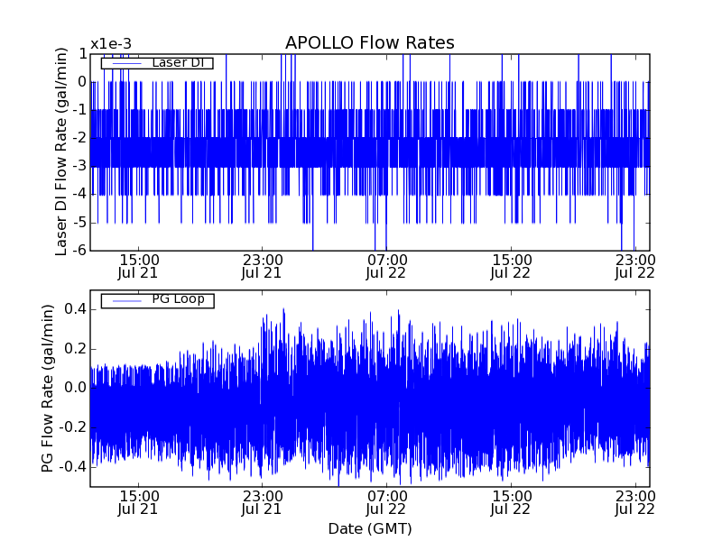Click the '-6' tick on Laser DI y-axis
This screenshot has height=541, width=722.
[x=79, y=251]
